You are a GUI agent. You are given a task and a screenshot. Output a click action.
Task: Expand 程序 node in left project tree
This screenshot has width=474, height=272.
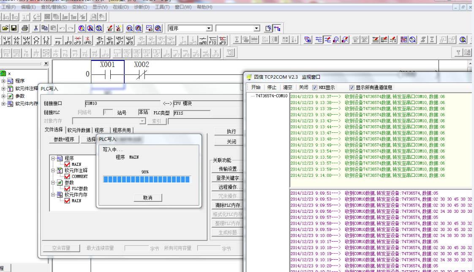tap(3, 81)
